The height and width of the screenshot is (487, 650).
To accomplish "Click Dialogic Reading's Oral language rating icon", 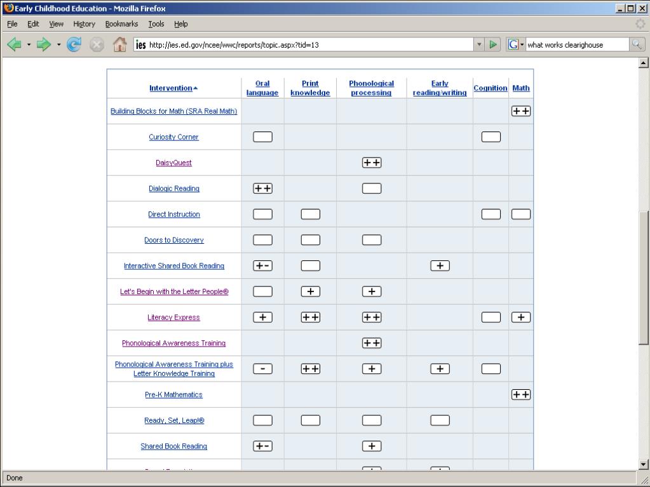I will [x=262, y=189].
